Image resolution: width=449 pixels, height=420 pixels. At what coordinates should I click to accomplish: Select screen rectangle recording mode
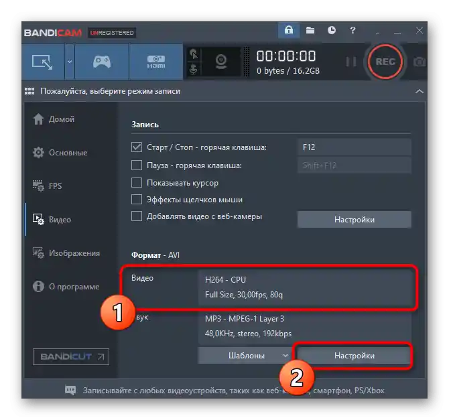[43, 62]
